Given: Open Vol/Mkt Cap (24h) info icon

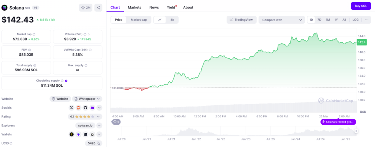Looking at the screenshot, I should (90, 50).
